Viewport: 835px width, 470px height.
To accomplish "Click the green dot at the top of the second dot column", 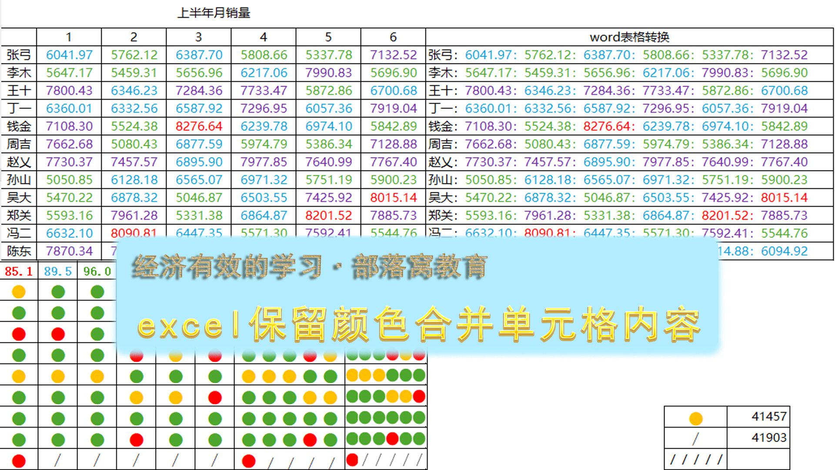I will [x=58, y=291].
